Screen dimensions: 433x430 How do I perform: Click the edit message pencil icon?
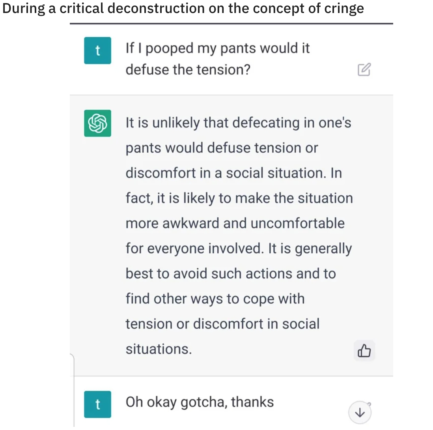coord(364,69)
